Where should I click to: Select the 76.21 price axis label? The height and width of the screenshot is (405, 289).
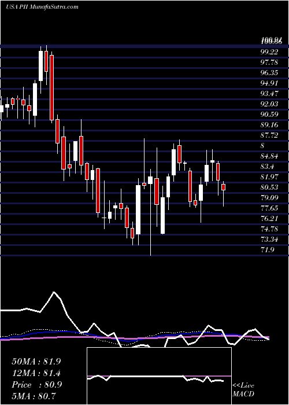point(269,219)
